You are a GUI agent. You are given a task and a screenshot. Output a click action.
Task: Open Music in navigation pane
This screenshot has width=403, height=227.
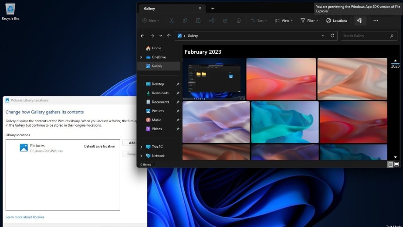(153, 120)
